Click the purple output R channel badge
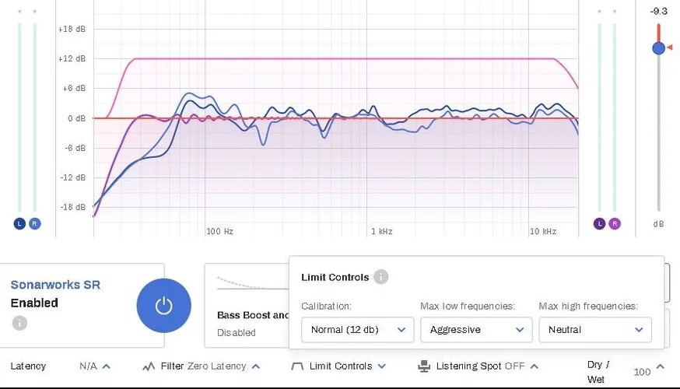Image resolution: width=680 pixels, height=389 pixels. coord(615,224)
